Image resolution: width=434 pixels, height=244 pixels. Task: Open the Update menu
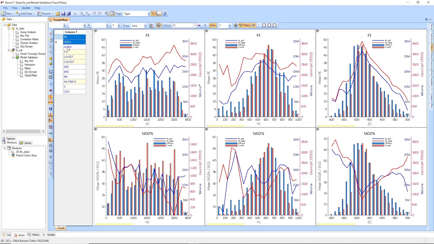coord(26,8)
